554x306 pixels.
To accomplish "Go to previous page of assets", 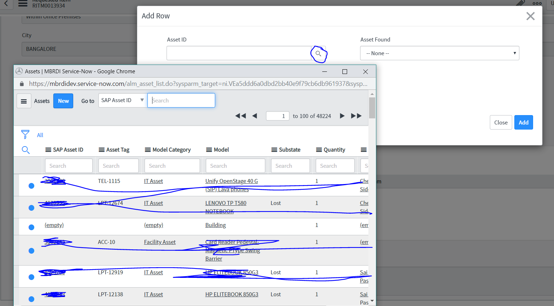I will tap(255, 116).
